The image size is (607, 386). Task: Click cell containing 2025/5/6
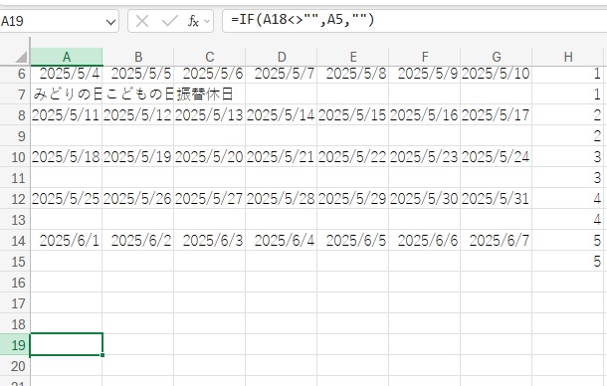click(210, 74)
